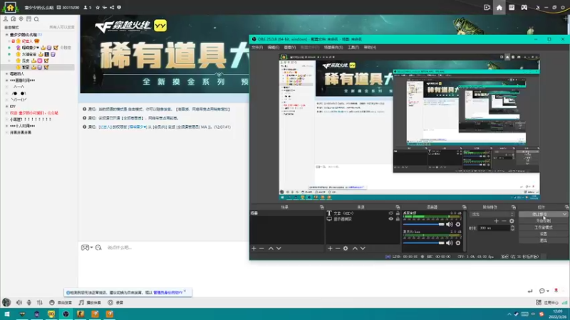The width and height of the screenshot is (570, 320).
Task: Adjust desktop audio volume slider in OBS mixer
Action: click(x=423, y=224)
